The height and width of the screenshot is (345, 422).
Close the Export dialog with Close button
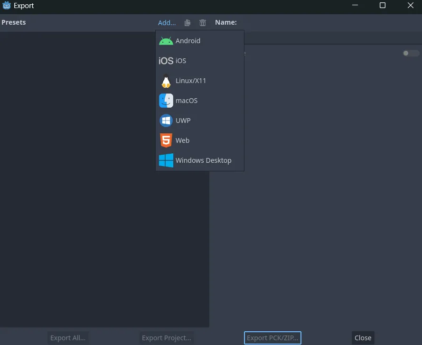pyautogui.click(x=363, y=338)
